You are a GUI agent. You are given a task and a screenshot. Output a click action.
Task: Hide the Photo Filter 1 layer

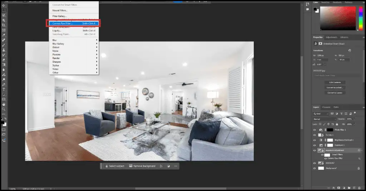pyautogui.click(x=315, y=130)
